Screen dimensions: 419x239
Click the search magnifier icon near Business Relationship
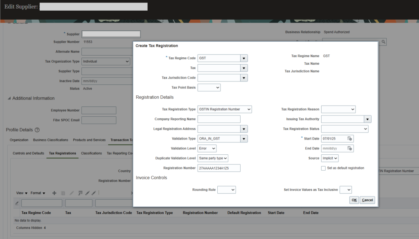[383, 42]
